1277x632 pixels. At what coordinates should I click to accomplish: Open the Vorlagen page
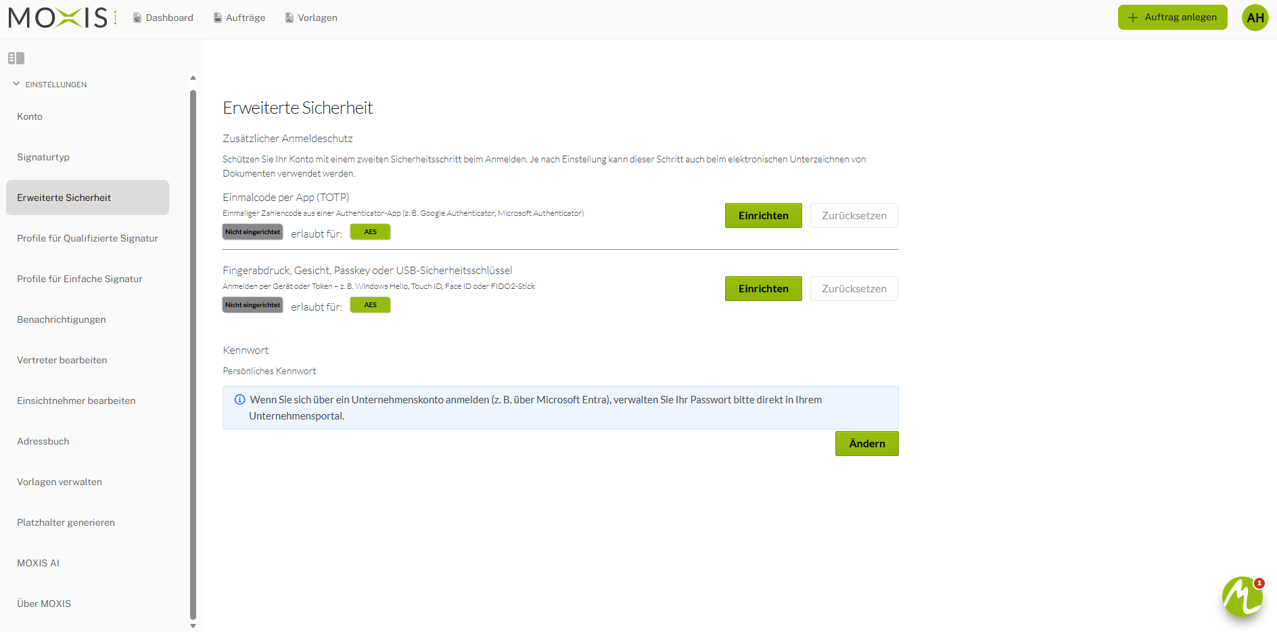(311, 18)
